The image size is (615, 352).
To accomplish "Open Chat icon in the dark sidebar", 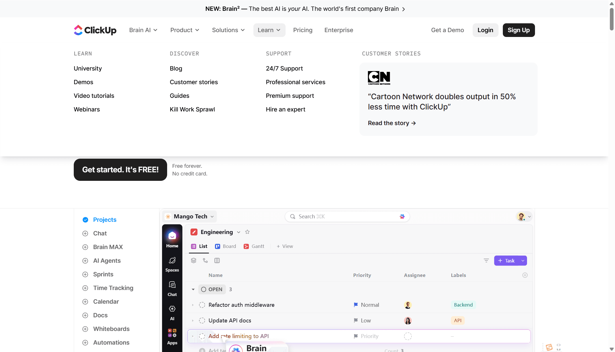I will pyautogui.click(x=172, y=289).
